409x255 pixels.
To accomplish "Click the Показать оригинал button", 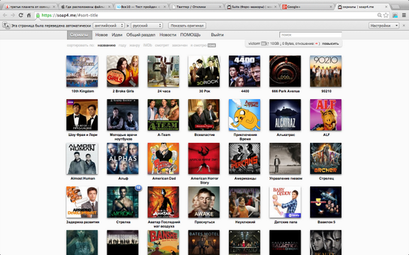I will pyautogui.click(x=187, y=26).
